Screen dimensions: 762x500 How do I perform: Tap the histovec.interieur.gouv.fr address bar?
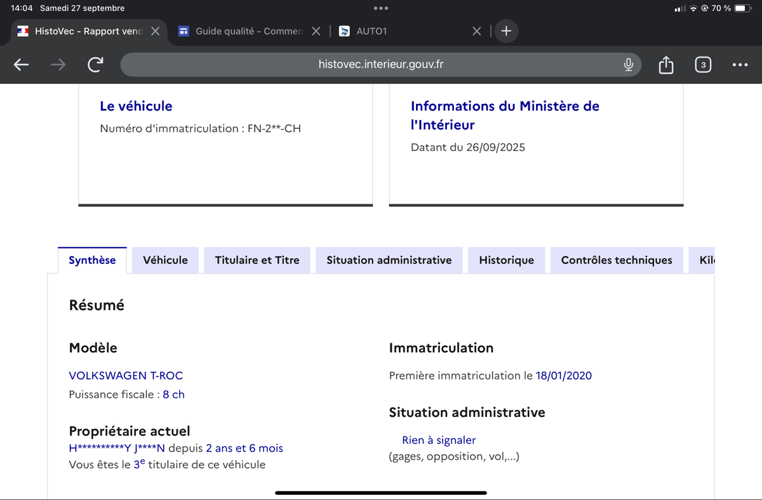coord(381,65)
